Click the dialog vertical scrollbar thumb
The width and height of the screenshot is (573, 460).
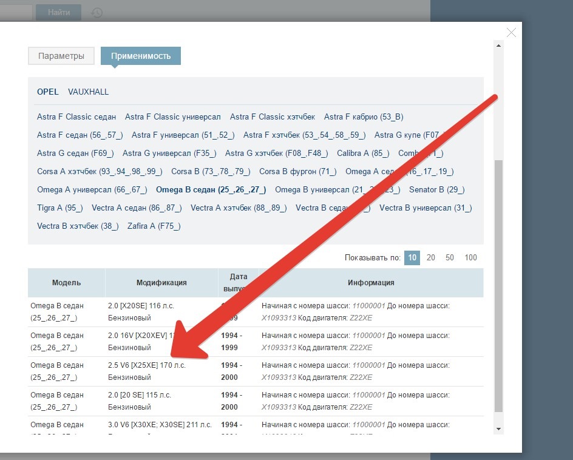coord(498,286)
